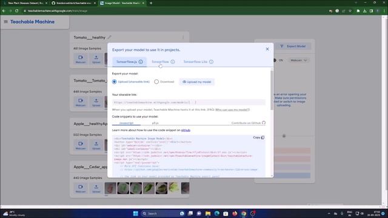388x218 pixels.
Task: Select the Javascript code snippet tab
Action: (127, 123)
